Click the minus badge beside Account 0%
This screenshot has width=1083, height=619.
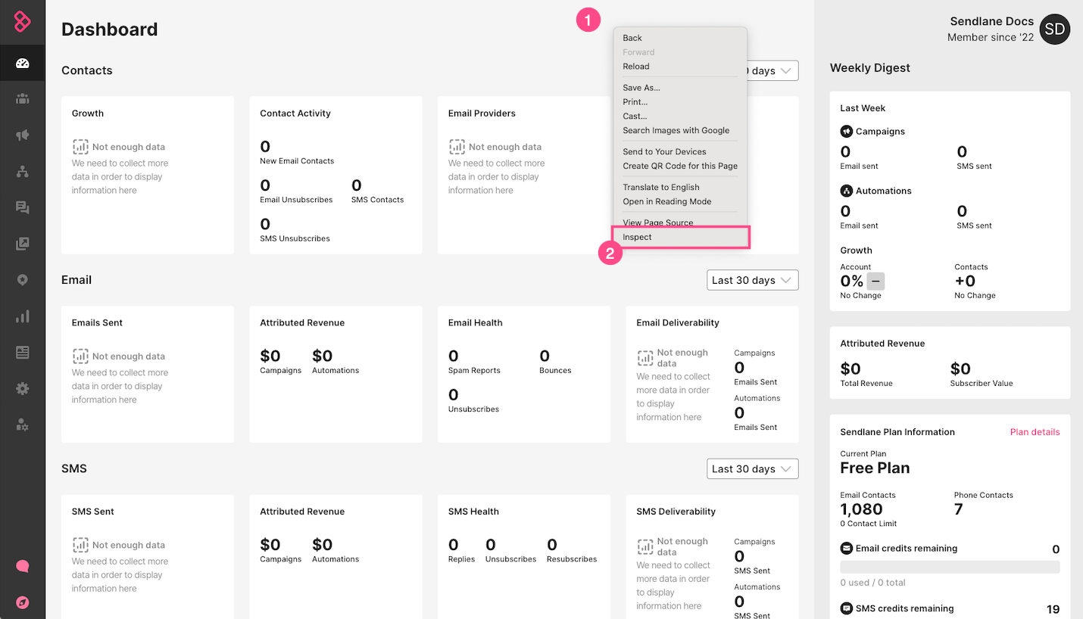coord(875,282)
